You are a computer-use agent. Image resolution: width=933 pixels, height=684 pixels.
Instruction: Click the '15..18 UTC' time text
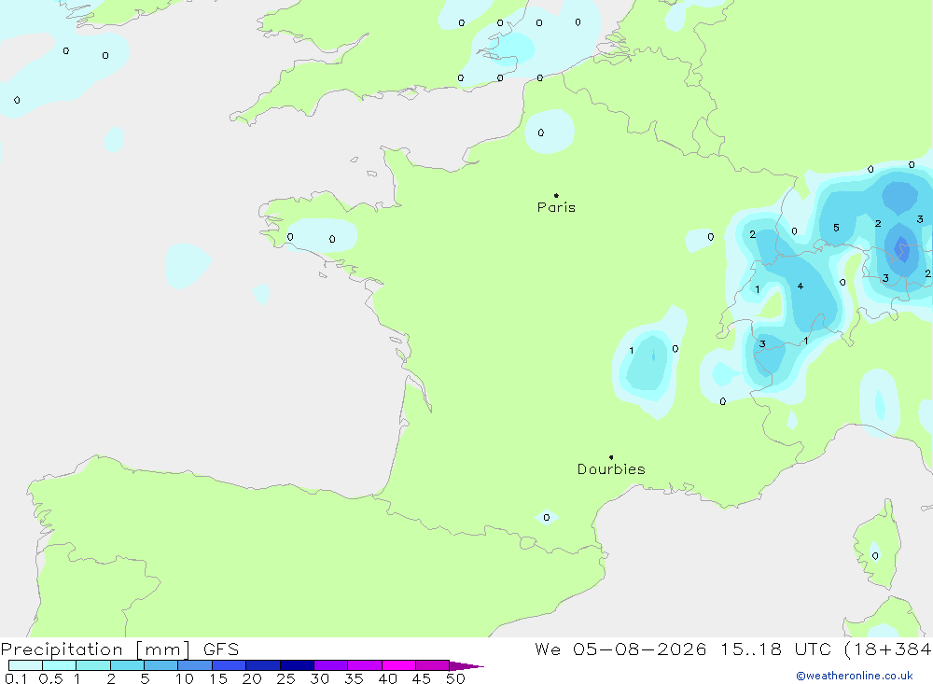(775, 649)
